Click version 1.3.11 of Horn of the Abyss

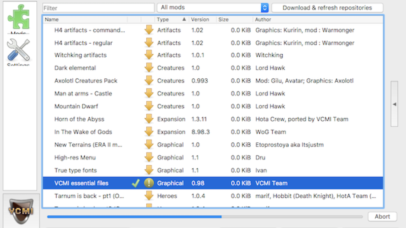click(x=199, y=119)
